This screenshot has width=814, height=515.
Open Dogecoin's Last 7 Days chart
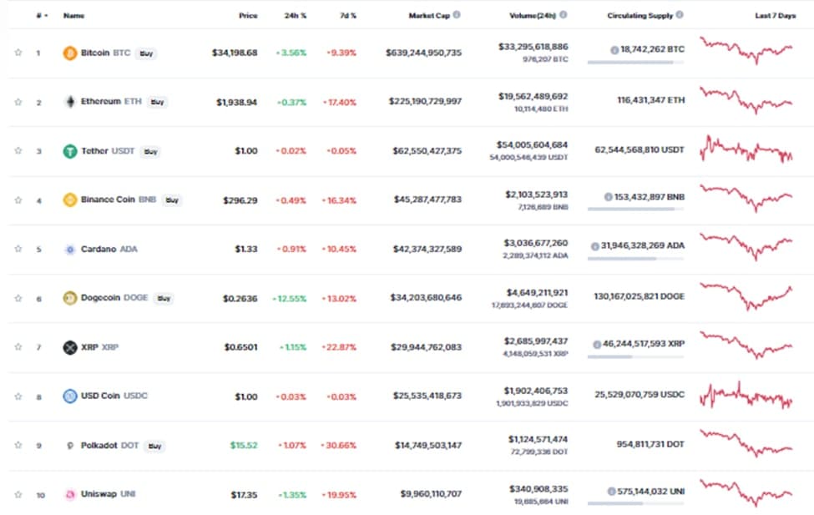point(746,296)
